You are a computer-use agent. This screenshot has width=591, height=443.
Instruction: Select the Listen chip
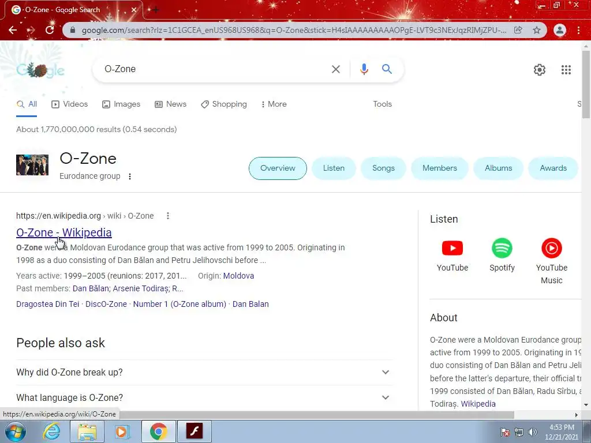(334, 168)
